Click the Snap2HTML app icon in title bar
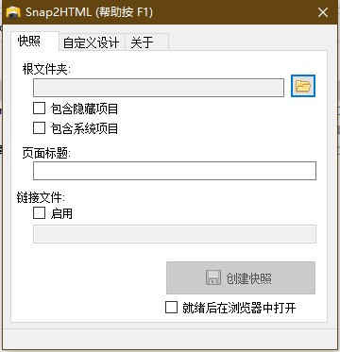Screen dimensions: 340x352 [x=13, y=12]
